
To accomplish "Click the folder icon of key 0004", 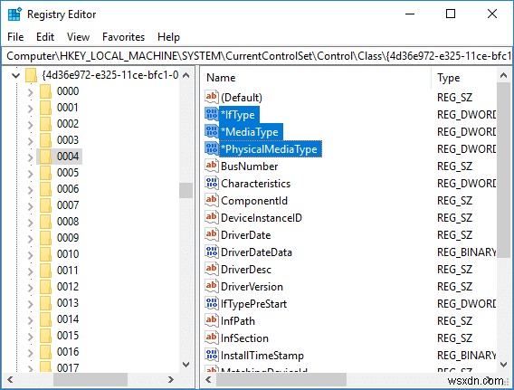I will point(45,157).
